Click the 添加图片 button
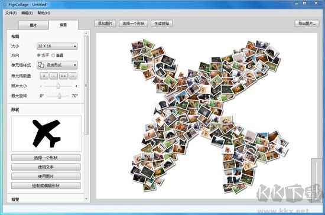The width and height of the screenshot is (325, 215). pos(105,24)
